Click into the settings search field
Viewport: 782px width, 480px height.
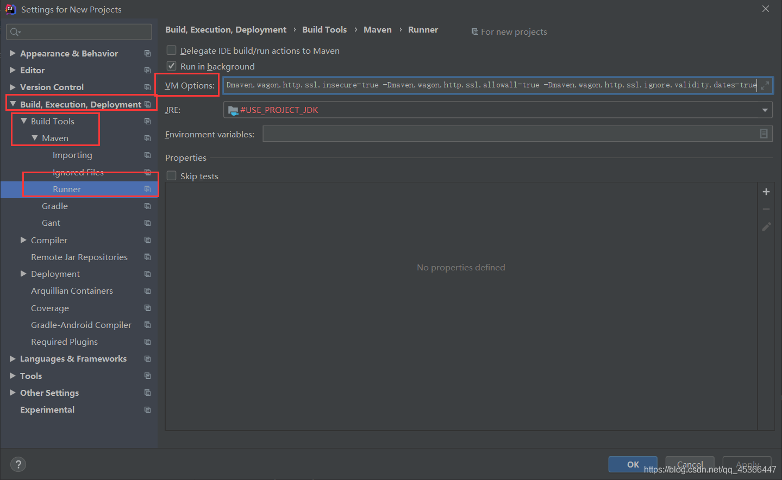(79, 32)
